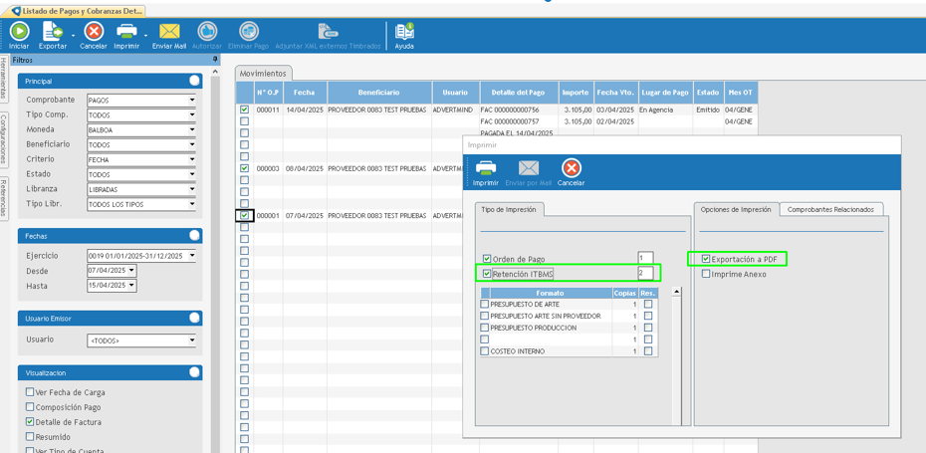This screenshot has width=926, height=453.
Task: Uncheck the Exportación a PDF checkbox
Action: tap(706, 259)
